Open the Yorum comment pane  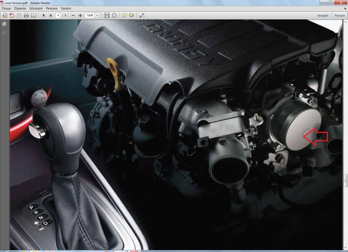tap(340, 16)
